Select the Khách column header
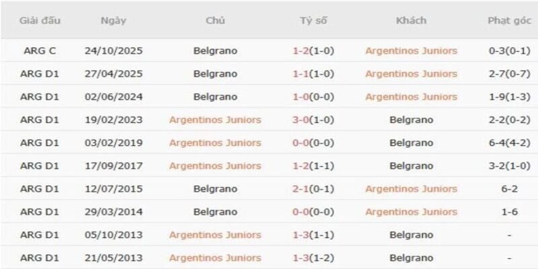This screenshot has width=538, height=269. (411, 20)
